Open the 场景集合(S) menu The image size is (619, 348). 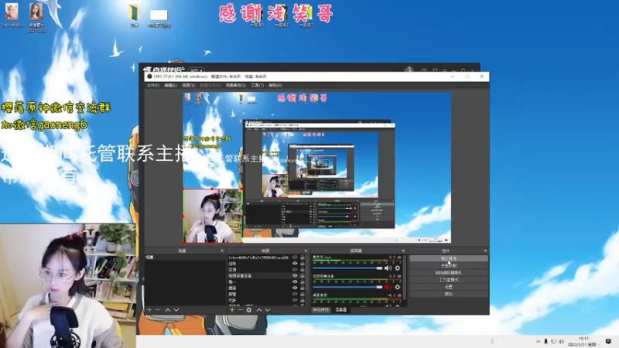pos(236,85)
